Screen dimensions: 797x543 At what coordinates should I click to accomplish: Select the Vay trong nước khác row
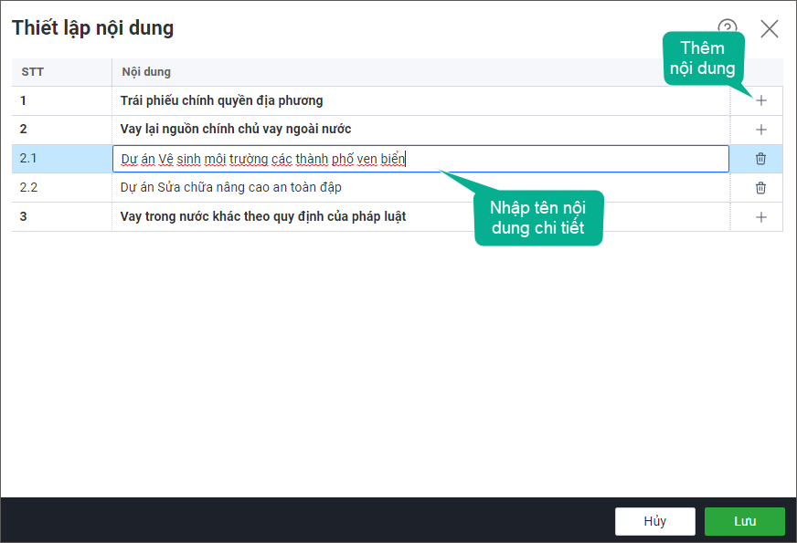(263, 217)
